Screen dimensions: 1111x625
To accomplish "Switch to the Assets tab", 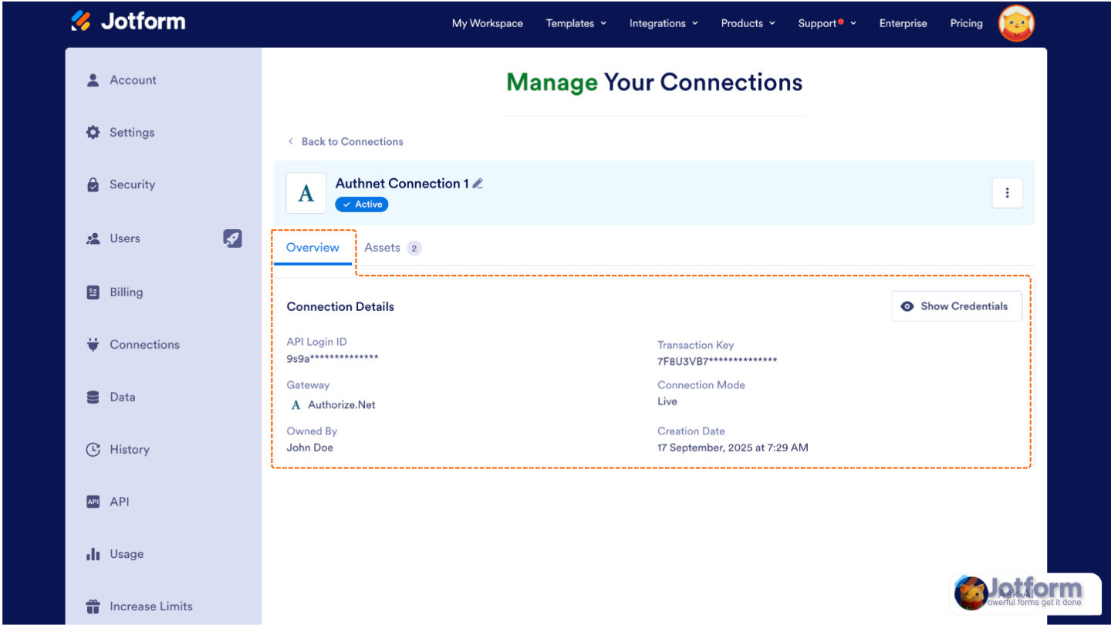I will [383, 248].
